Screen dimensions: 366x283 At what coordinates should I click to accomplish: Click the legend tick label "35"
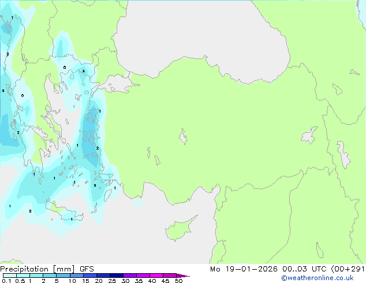(x=139, y=281)
